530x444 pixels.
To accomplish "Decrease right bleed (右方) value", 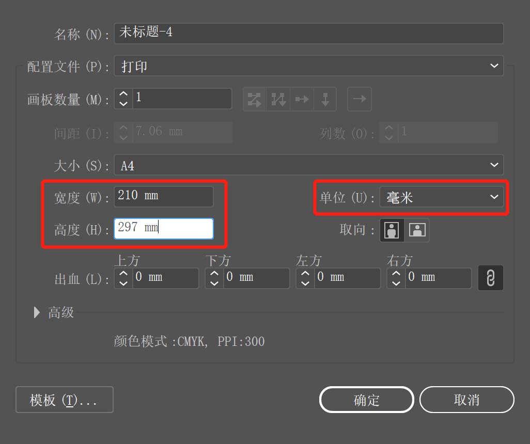I will [396, 283].
